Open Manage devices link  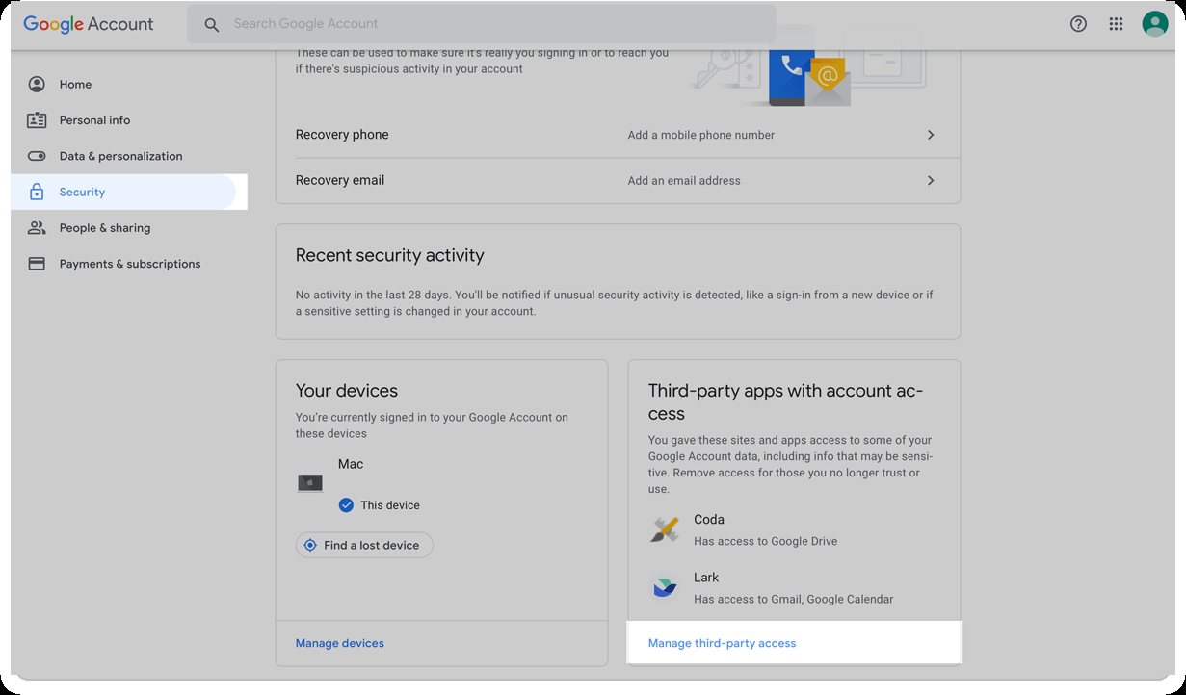tap(340, 643)
